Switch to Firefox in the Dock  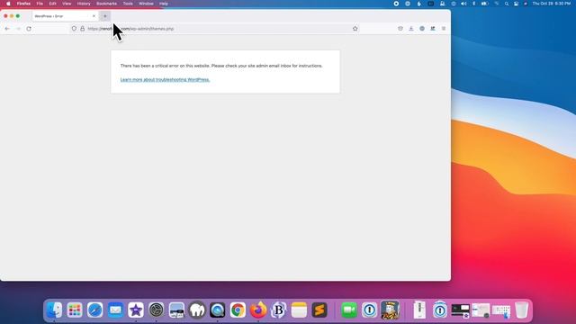[x=258, y=310]
